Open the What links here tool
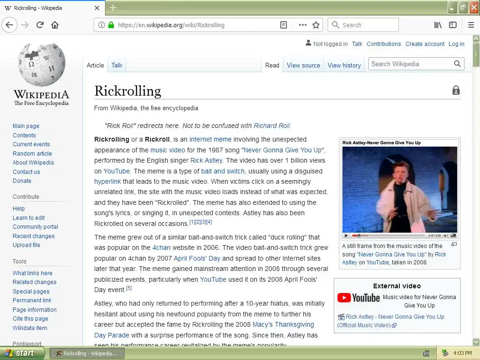This screenshot has height=360, width=480. pyautogui.click(x=32, y=273)
